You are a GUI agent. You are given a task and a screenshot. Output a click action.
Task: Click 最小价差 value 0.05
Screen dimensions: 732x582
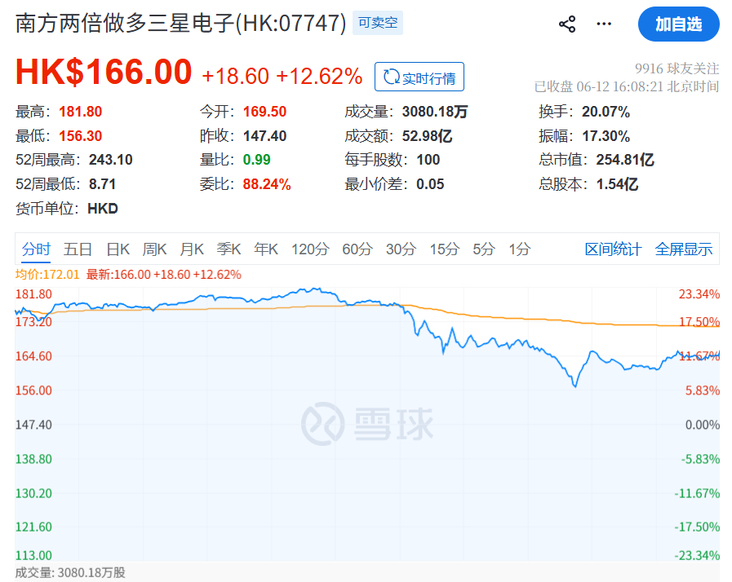tap(430, 183)
